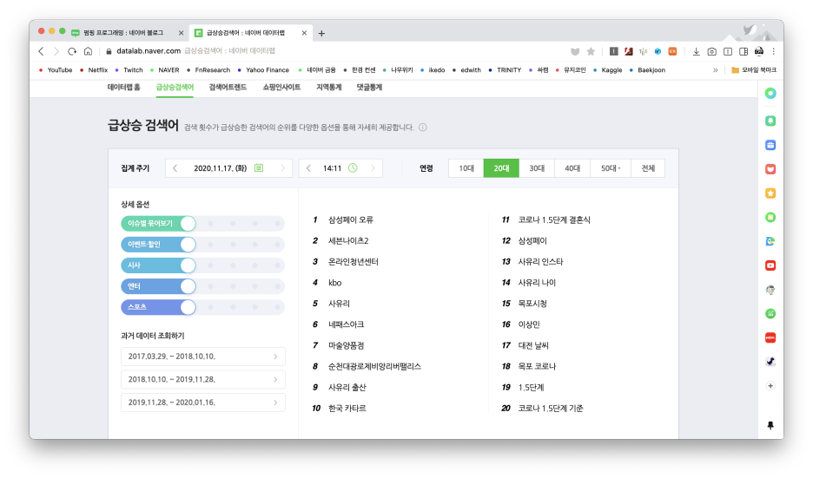Click the 50대 - age button
The width and height of the screenshot is (813, 478).
(x=611, y=168)
